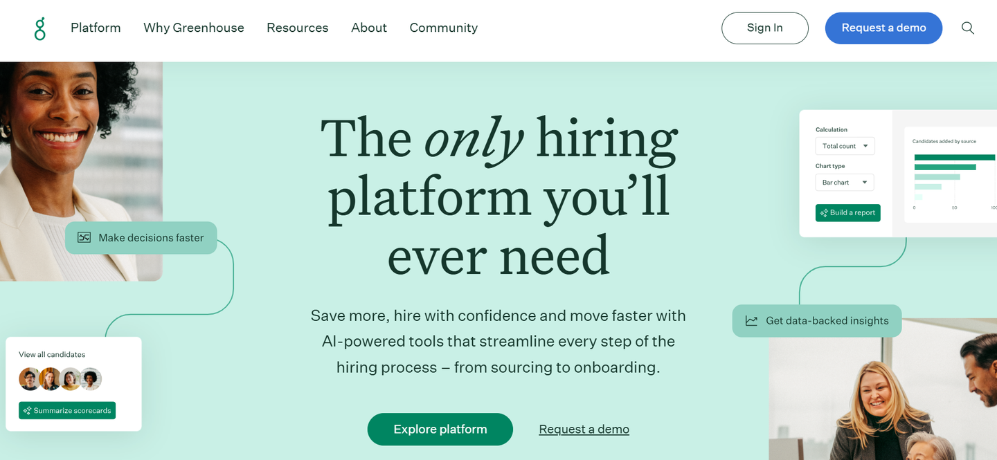
Task: Click the Sign In button
Action: coord(765,28)
